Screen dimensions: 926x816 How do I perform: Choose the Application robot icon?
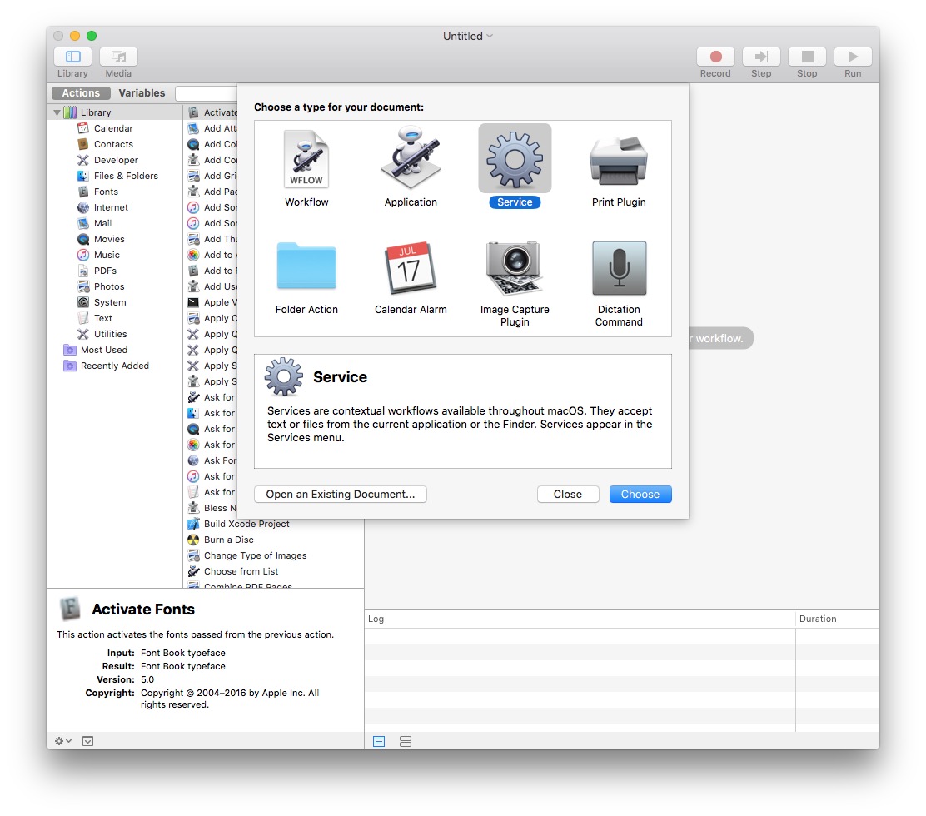point(411,159)
